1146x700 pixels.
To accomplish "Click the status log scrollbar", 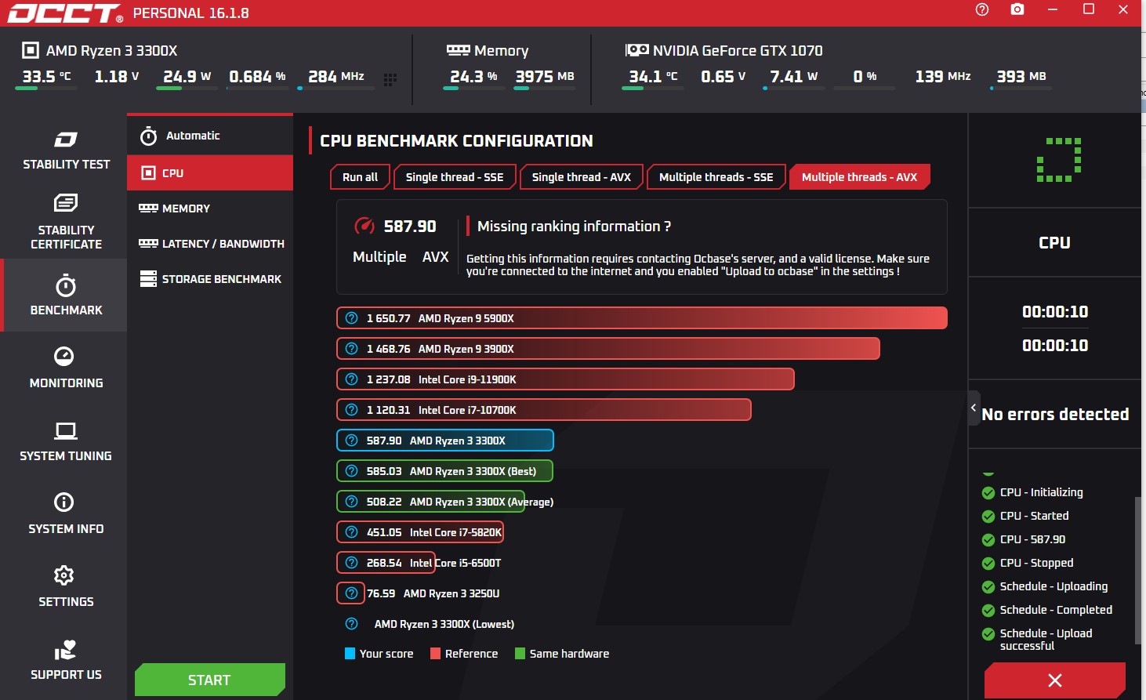I will pyautogui.click(x=1138, y=570).
